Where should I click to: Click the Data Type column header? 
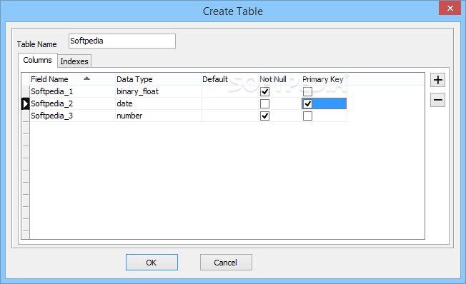tap(158, 79)
